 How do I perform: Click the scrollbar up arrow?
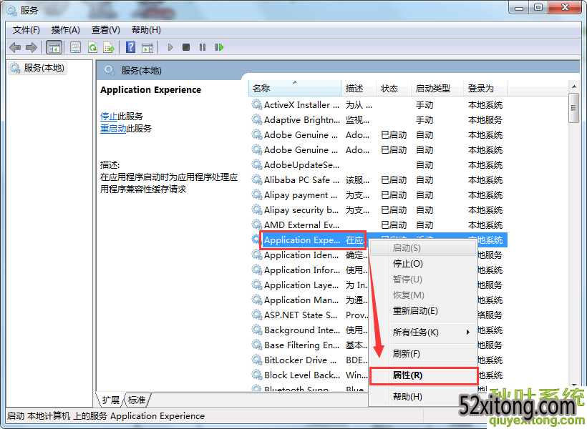pyautogui.click(x=573, y=87)
